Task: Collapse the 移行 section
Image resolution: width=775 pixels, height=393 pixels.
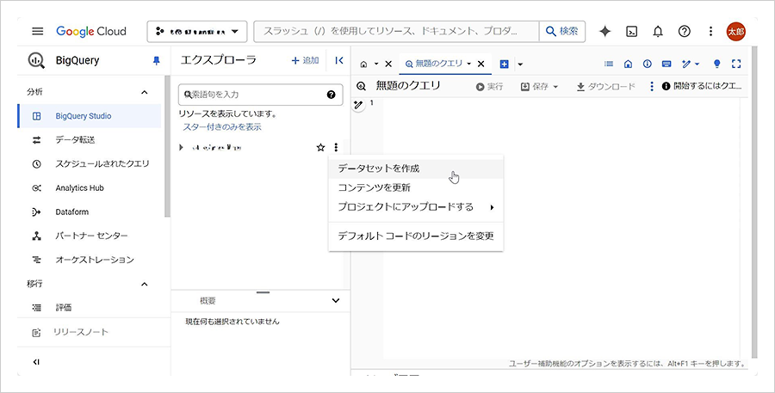Action: (x=145, y=284)
